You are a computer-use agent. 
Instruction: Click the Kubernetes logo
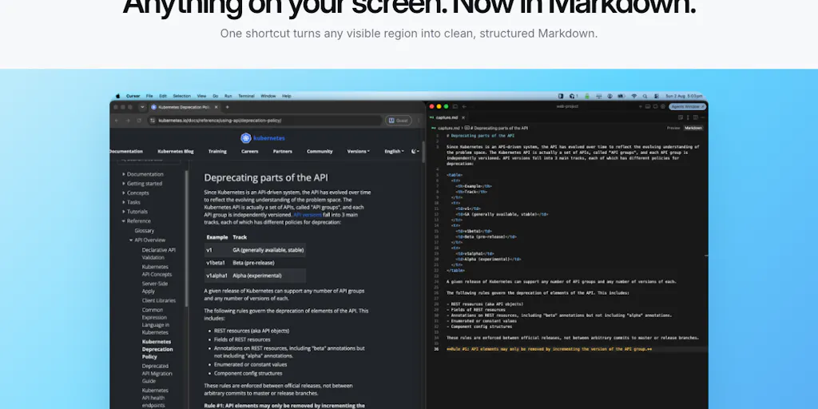pos(262,138)
